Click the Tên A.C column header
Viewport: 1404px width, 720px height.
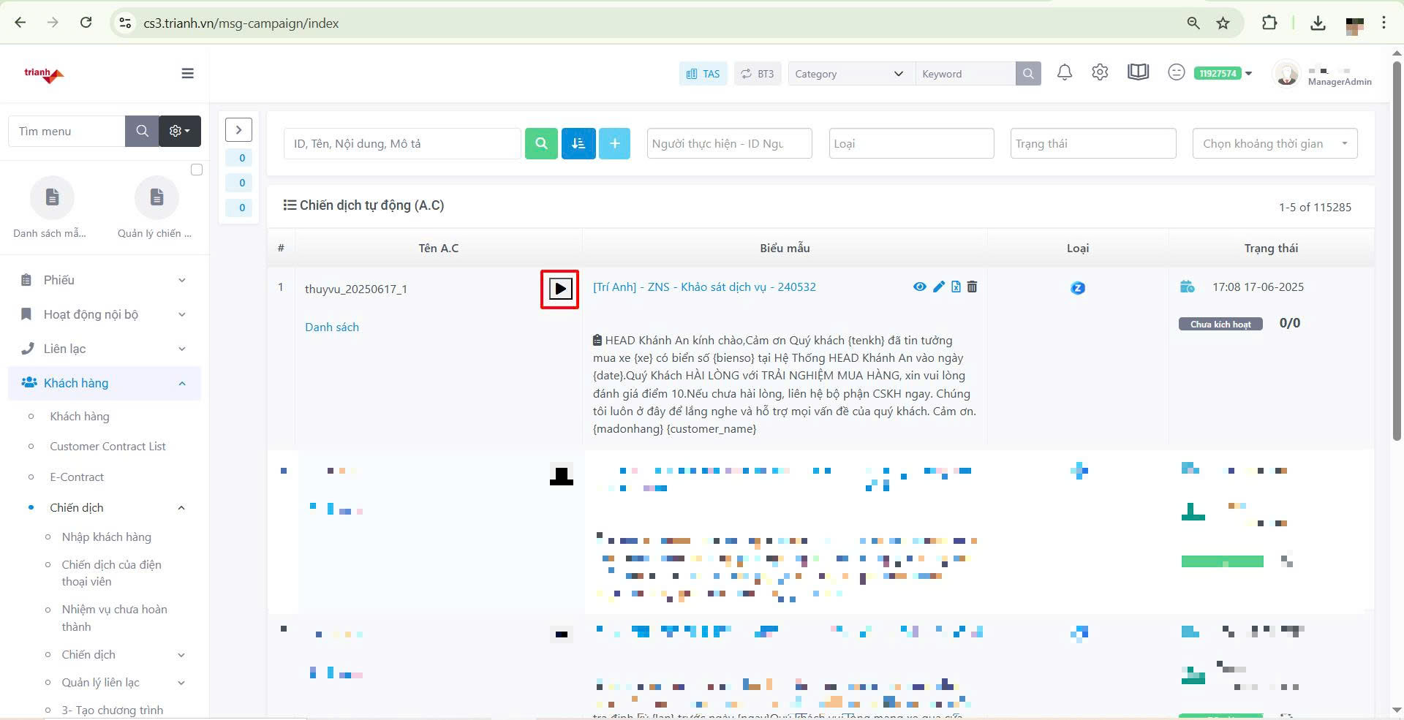click(438, 248)
